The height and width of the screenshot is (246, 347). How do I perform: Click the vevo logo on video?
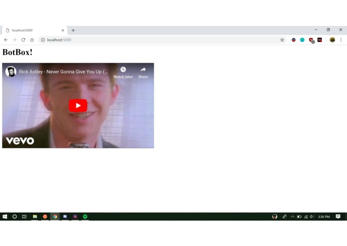(x=20, y=140)
